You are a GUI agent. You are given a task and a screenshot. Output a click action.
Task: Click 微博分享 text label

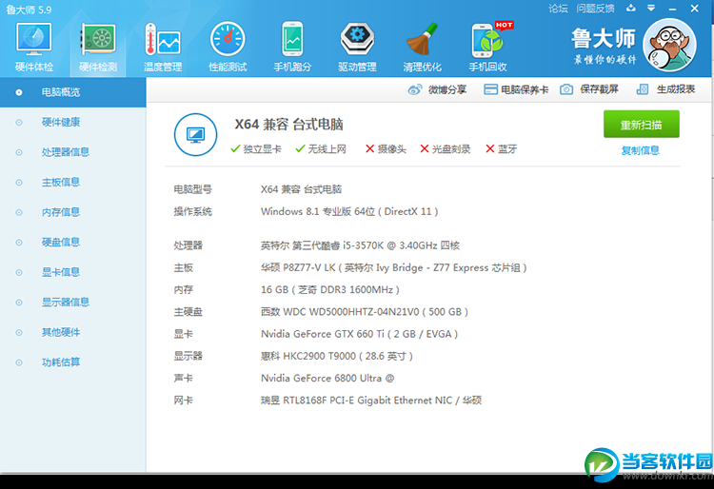click(x=447, y=89)
